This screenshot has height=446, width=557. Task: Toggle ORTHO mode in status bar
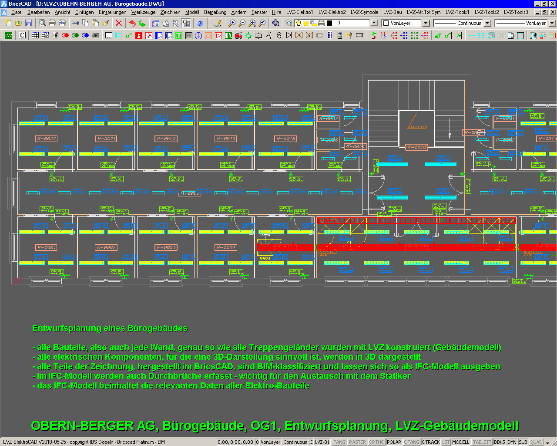[x=377, y=442]
